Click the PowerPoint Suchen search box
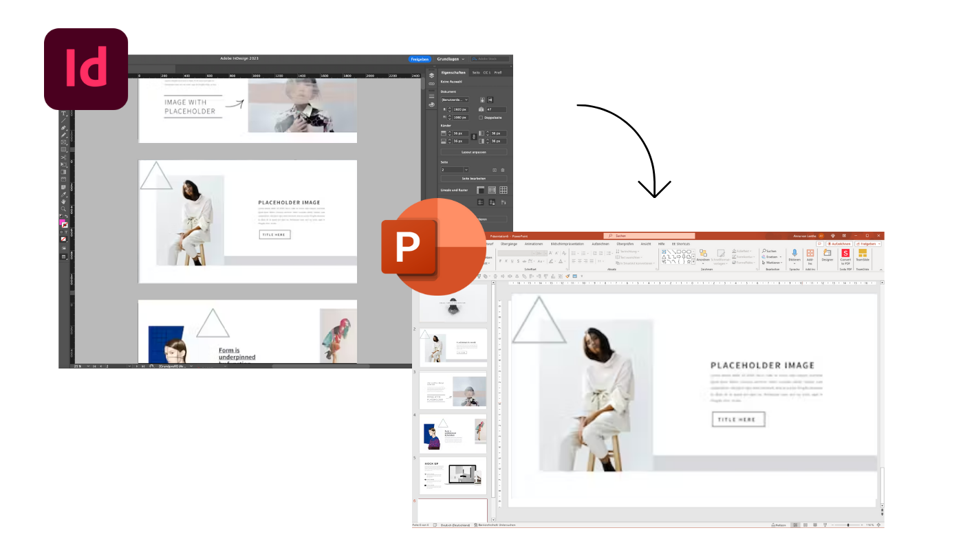Screen dimensions: 963x550 [649, 236]
